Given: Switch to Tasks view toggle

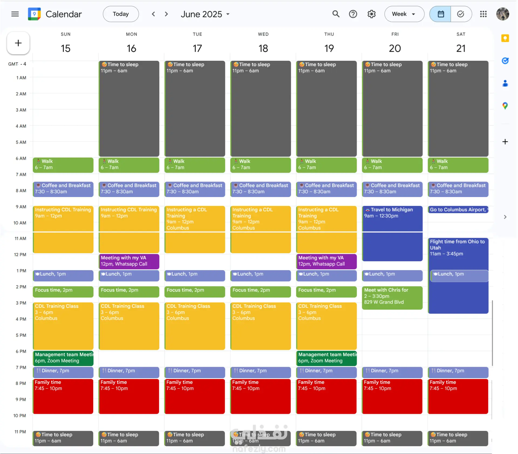Looking at the screenshot, I should click(x=461, y=14).
